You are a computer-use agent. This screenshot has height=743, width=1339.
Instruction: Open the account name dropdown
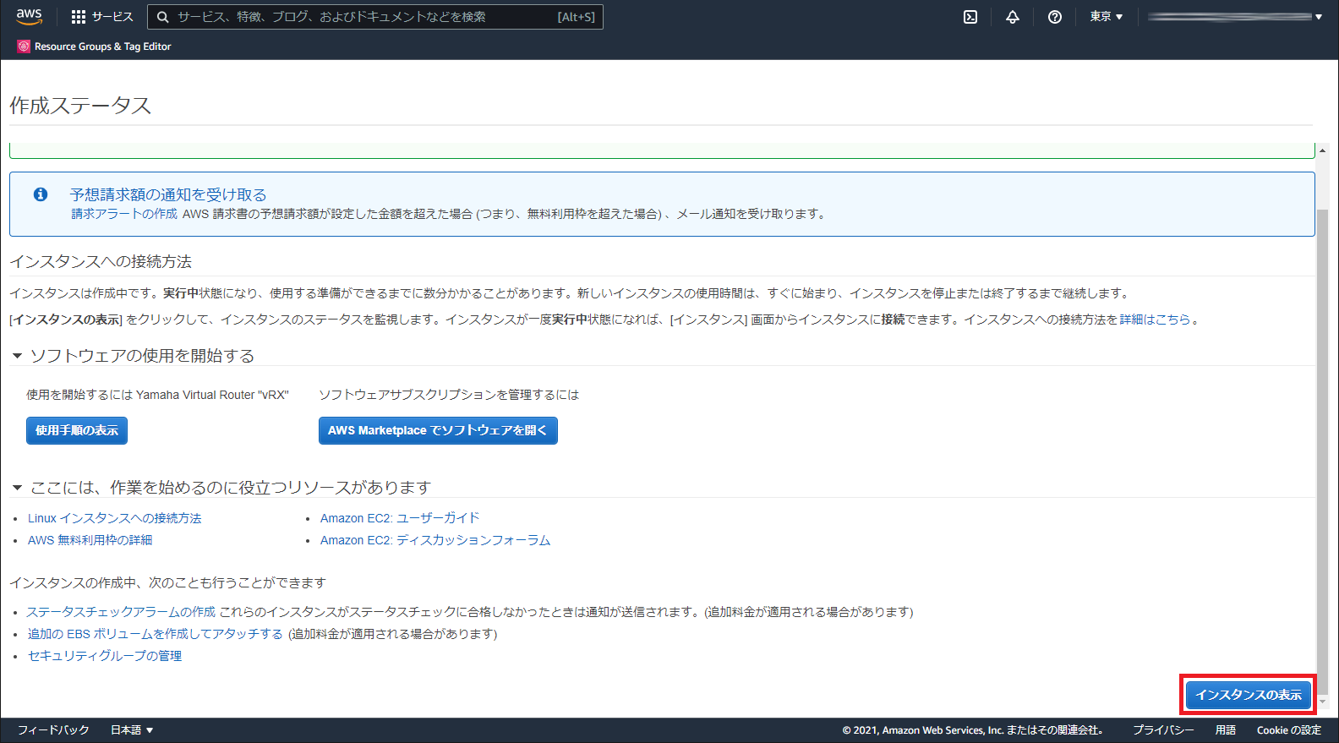1234,17
